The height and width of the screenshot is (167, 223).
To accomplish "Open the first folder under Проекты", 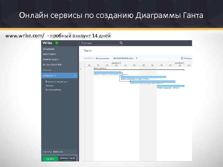I will [57, 82].
